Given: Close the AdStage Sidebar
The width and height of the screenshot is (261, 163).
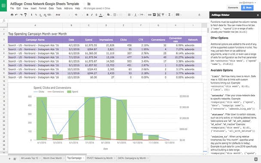Looking at the screenshot, I should pyautogui.click(x=258, y=15).
